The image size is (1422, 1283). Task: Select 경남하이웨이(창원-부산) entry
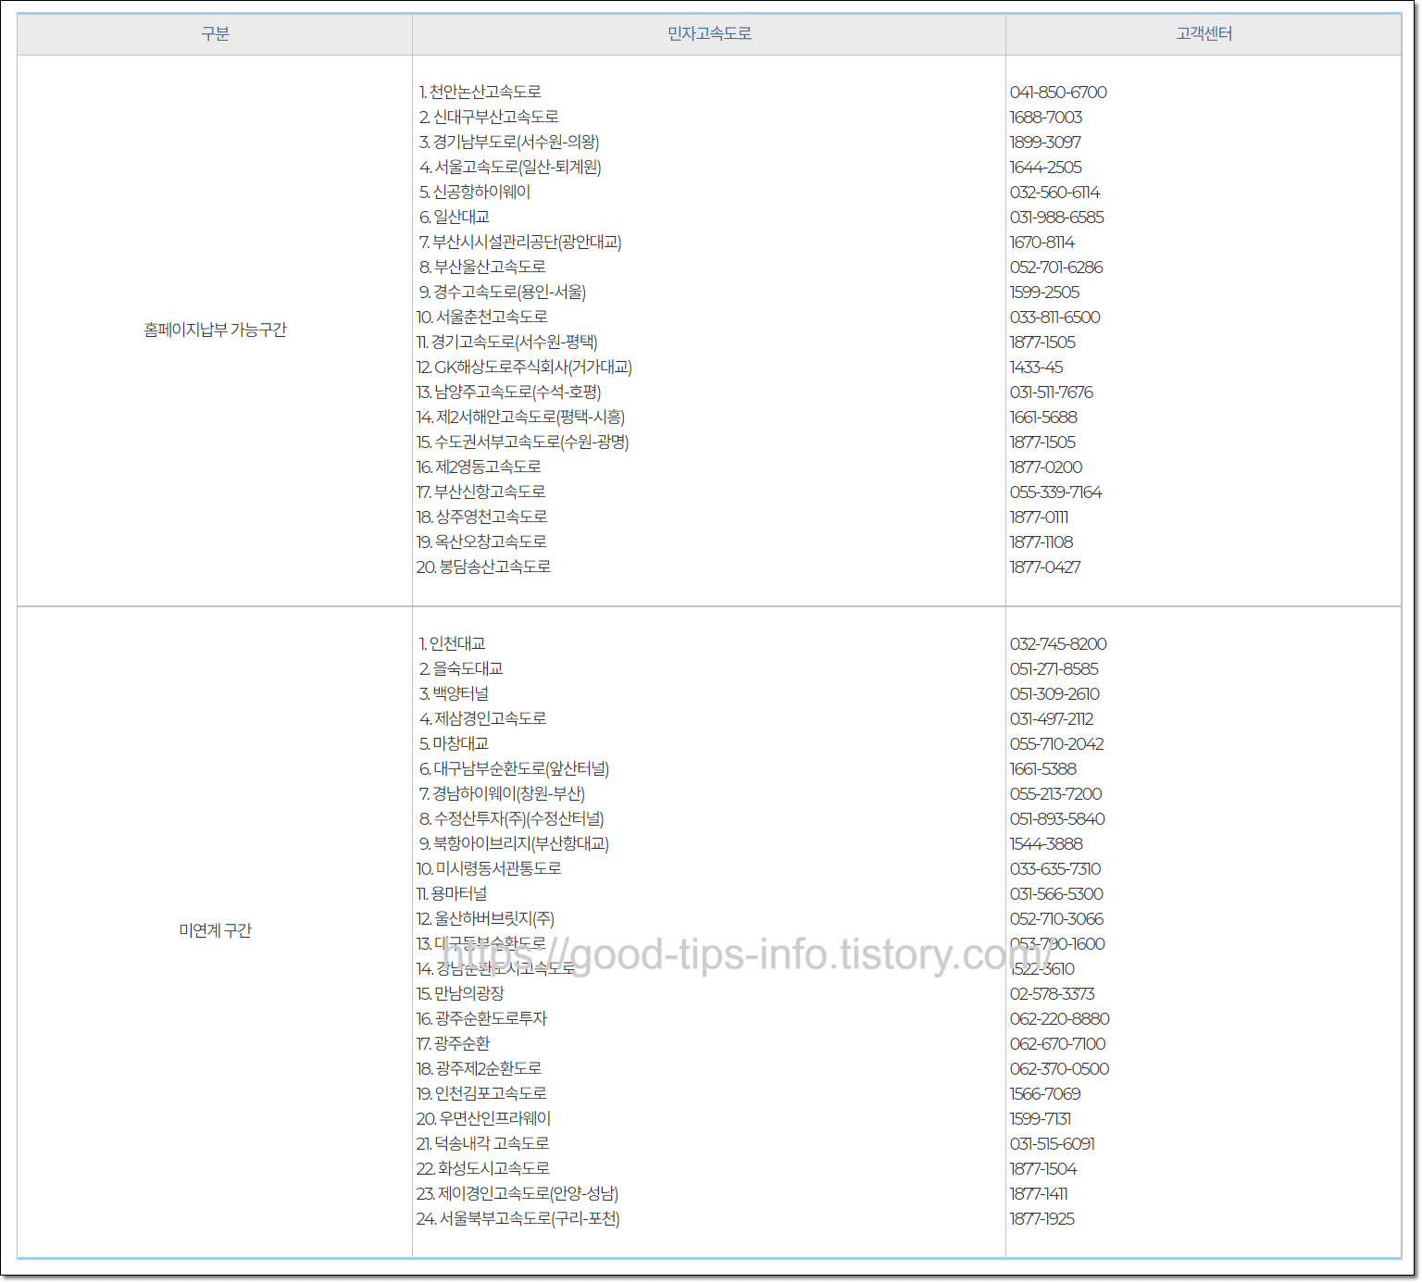coord(502,793)
